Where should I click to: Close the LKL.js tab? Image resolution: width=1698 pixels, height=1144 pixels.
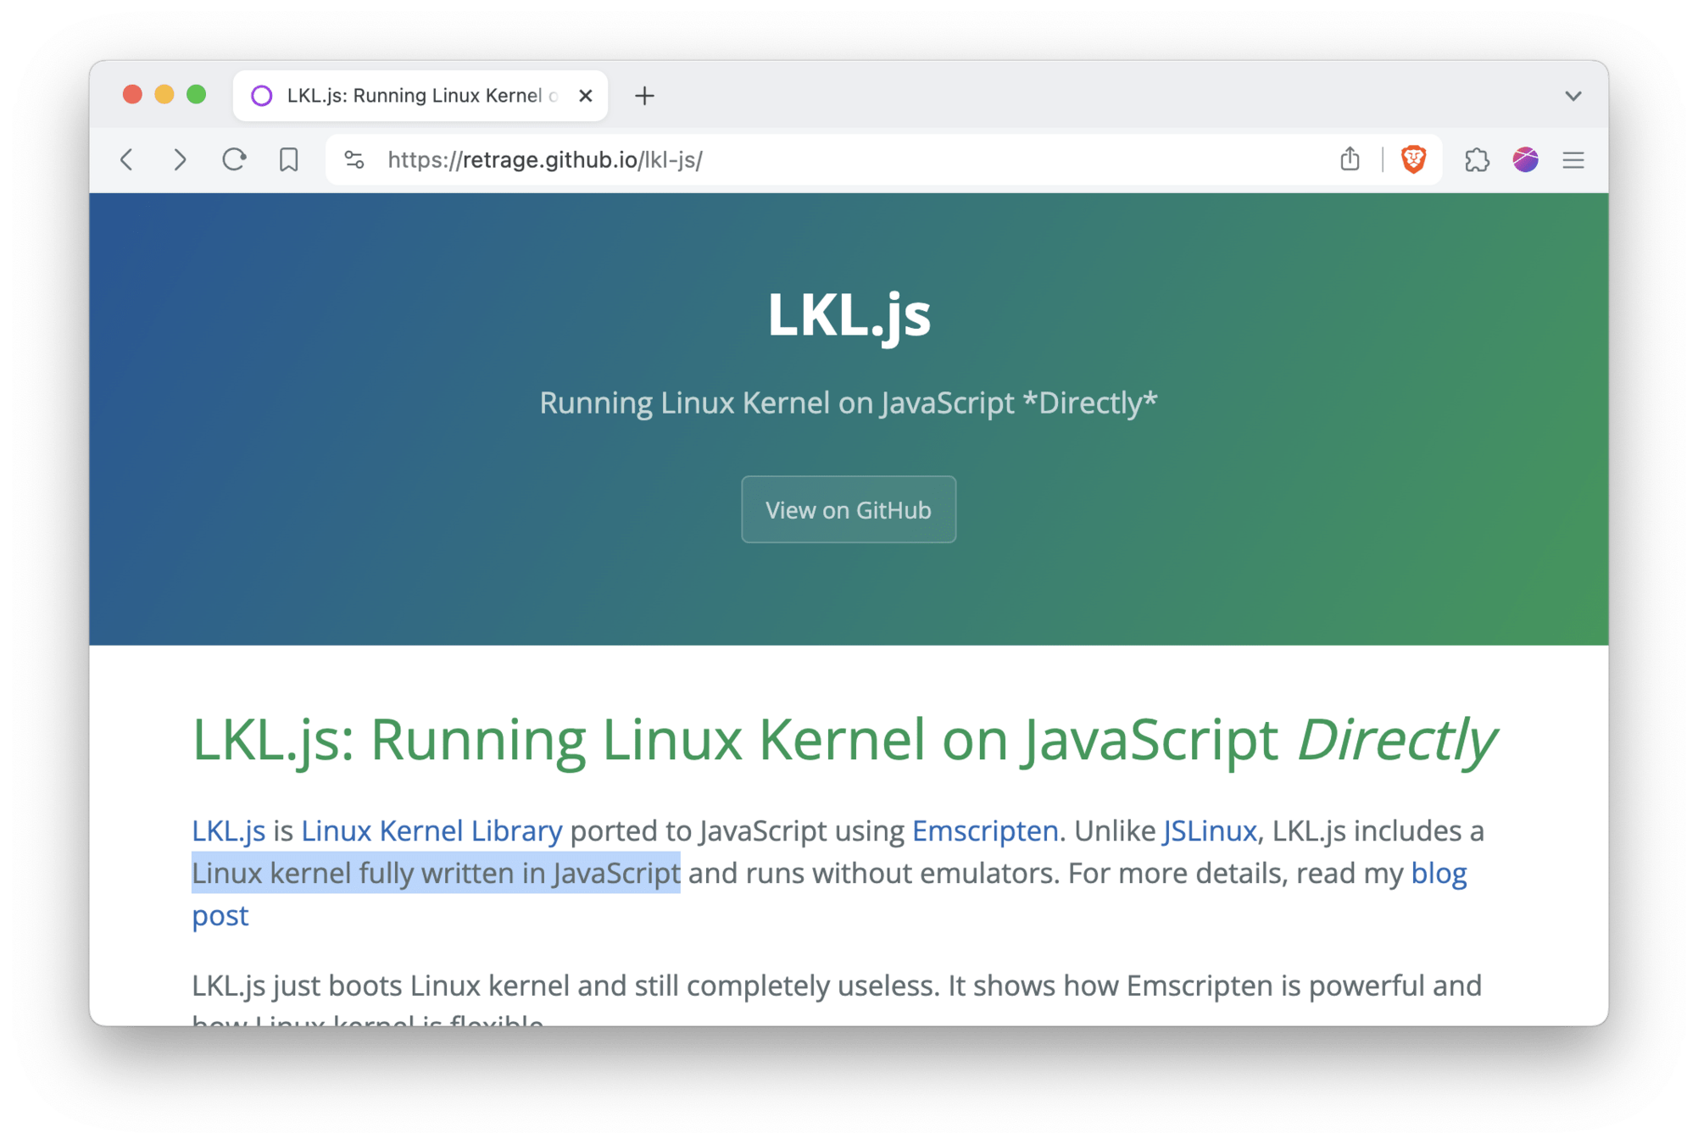[586, 96]
